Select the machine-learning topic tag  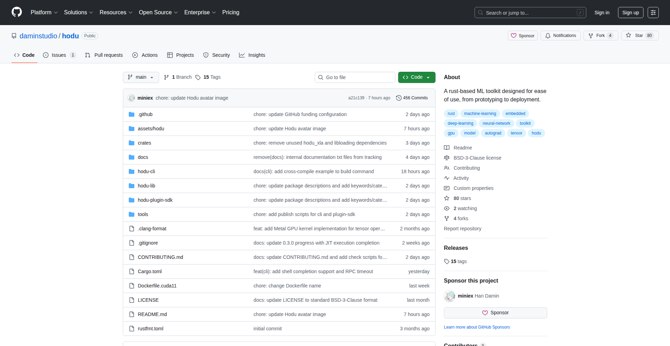[480, 113]
